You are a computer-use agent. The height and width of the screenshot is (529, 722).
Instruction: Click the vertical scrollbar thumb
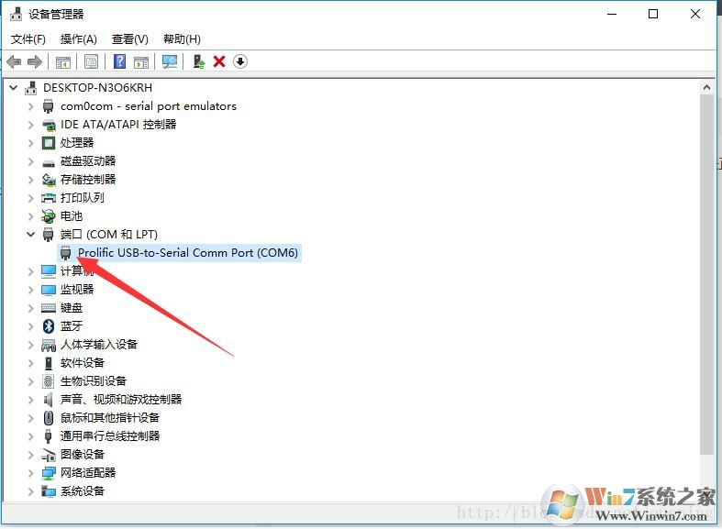pos(706,274)
